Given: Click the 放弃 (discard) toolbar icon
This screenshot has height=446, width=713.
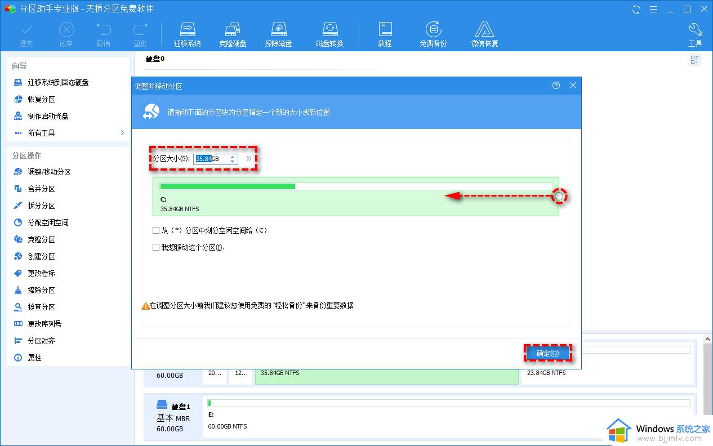Looking at the screenshot, I should tap(66, 34).
